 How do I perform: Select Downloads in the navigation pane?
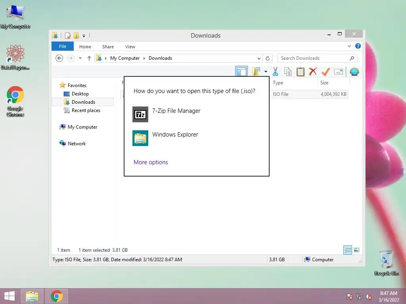coord(82,102)
